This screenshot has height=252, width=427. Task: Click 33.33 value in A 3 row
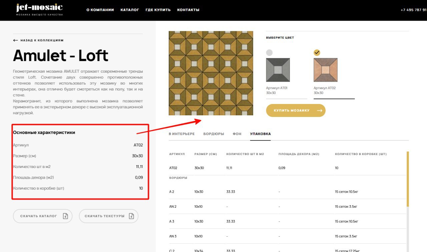231,221
